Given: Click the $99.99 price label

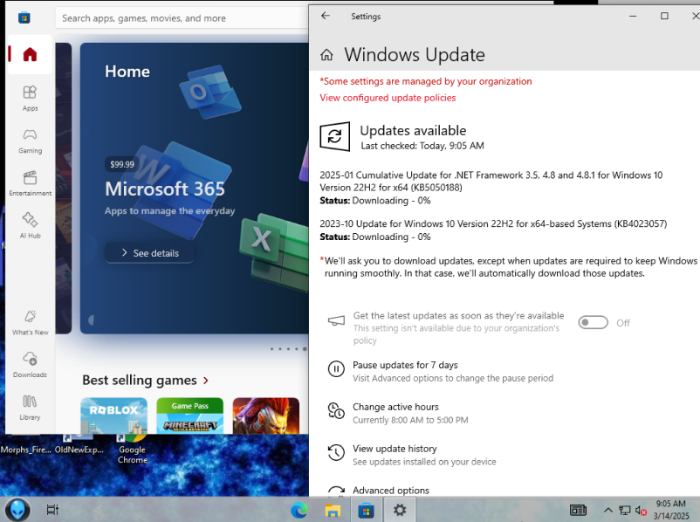Looking at the screenshot, I should click(x=122, y=164).
